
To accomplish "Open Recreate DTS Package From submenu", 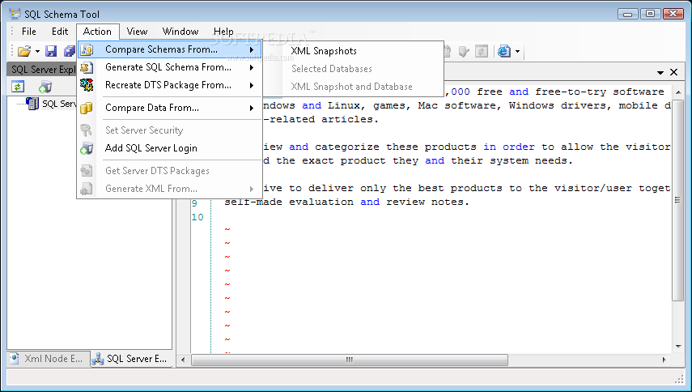I will [x=170, y=85].
